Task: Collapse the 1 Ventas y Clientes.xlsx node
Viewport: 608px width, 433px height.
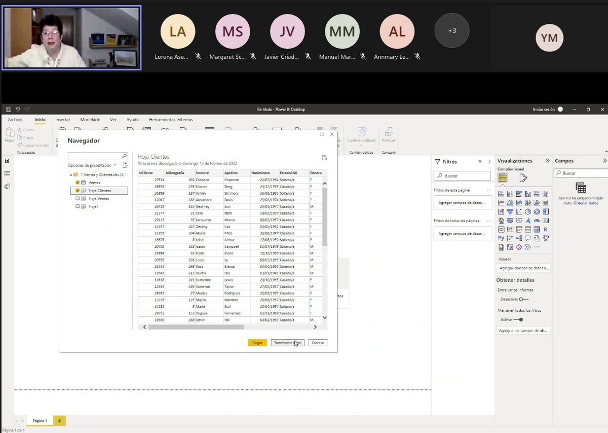Action: point(70,175)
